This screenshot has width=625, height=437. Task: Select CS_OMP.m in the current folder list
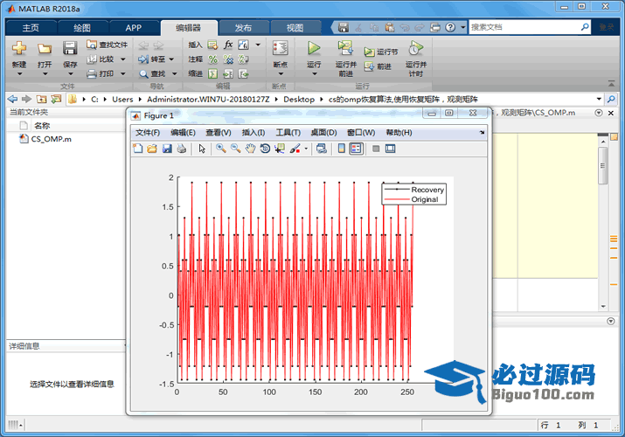[x=51, y=138]
